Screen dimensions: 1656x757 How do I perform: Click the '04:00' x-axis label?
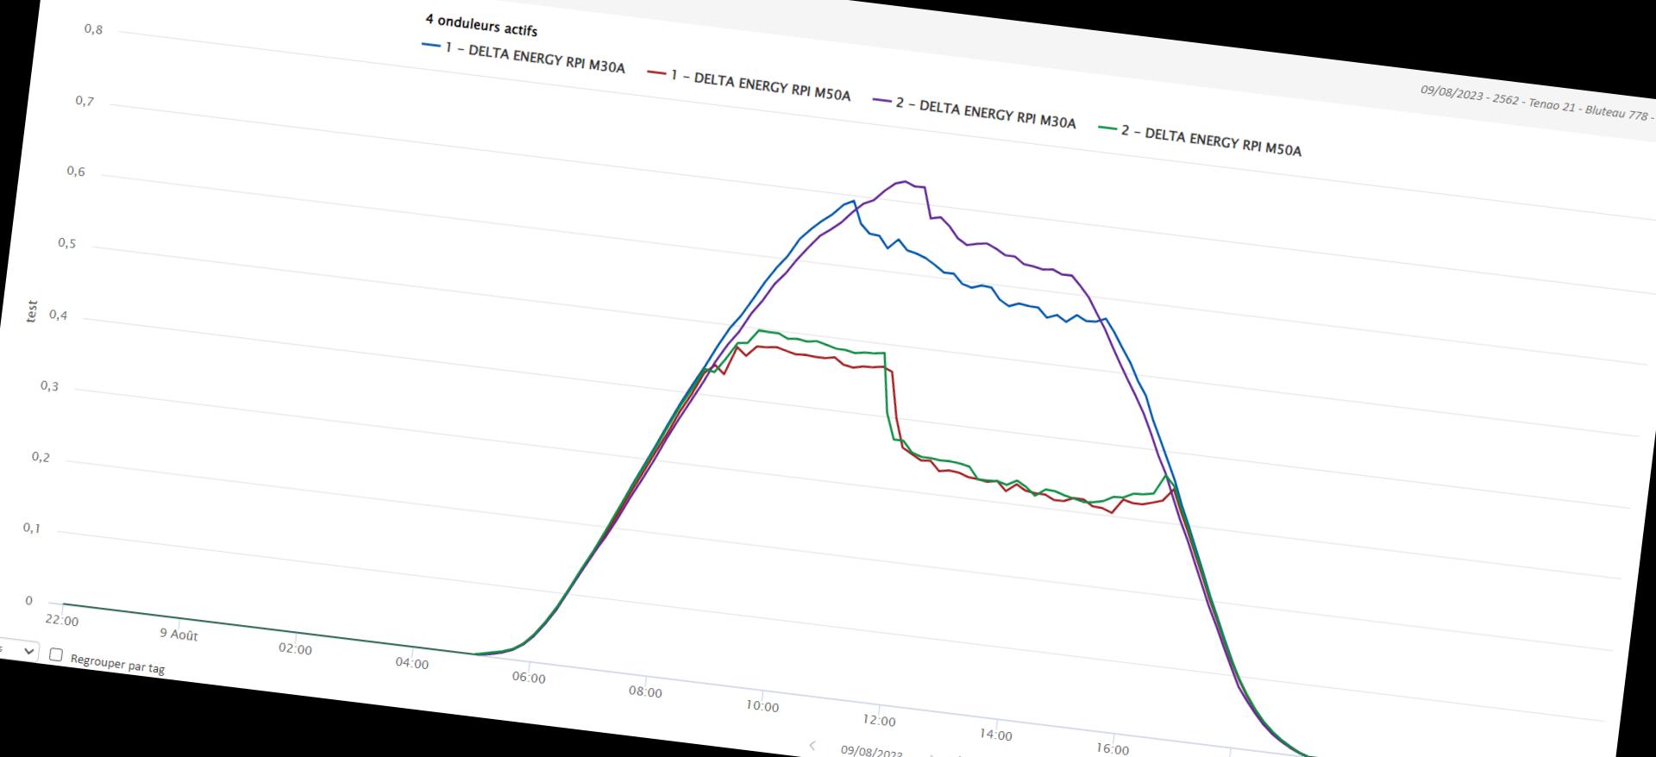(x=411, y=663)
